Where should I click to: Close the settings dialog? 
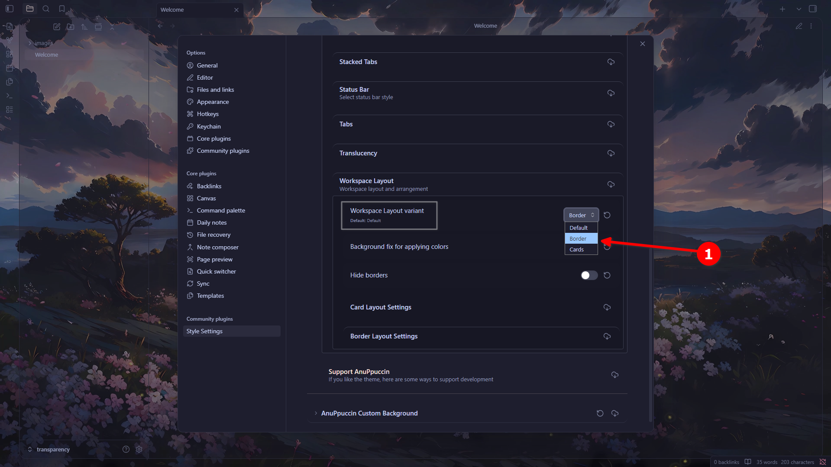642,44
